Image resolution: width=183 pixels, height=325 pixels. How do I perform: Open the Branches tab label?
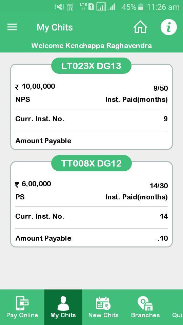[145, 315]
